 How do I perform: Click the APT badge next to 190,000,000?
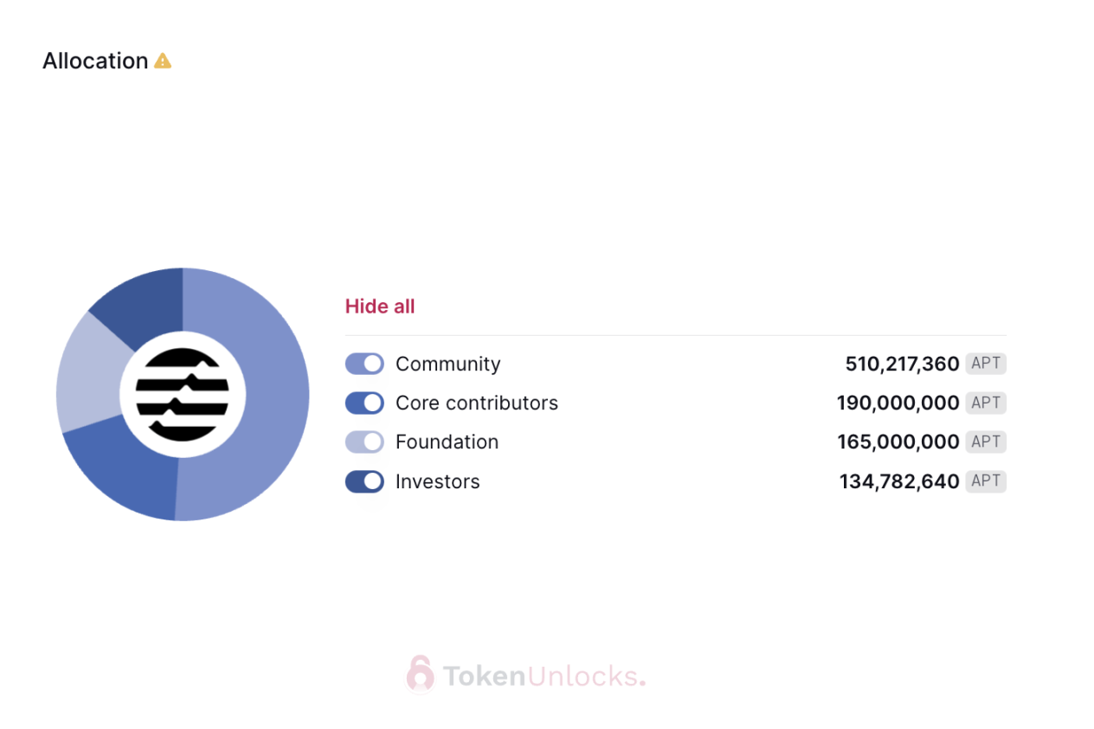tap(986, 403)
